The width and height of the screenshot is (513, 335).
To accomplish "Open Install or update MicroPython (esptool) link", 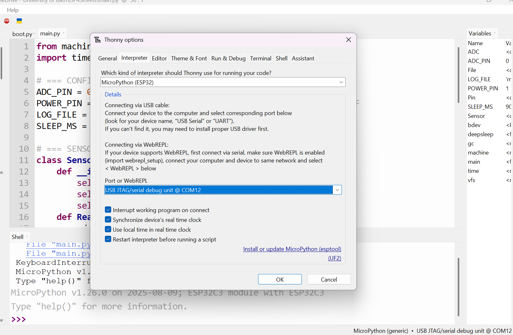I will point(292,249).
